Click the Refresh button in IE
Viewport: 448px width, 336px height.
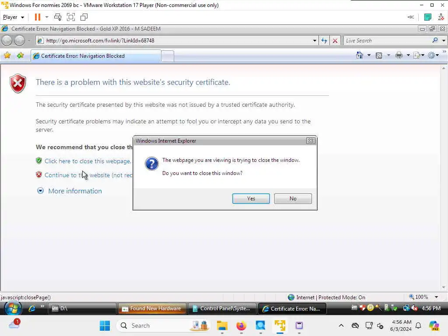(324, 41)
